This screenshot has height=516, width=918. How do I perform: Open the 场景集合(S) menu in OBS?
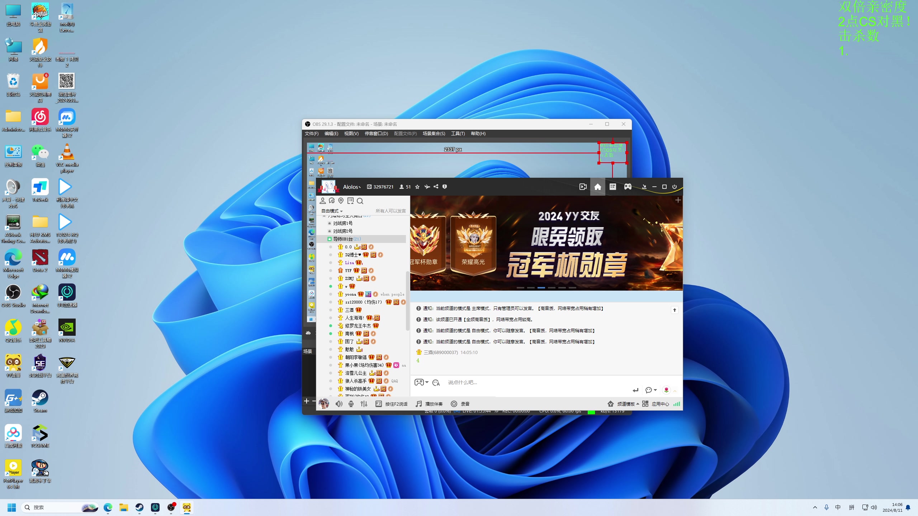[434, 134]
